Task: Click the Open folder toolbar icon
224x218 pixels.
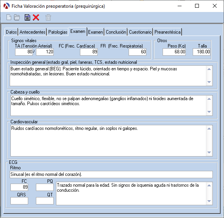Action: tap(17, 17)
